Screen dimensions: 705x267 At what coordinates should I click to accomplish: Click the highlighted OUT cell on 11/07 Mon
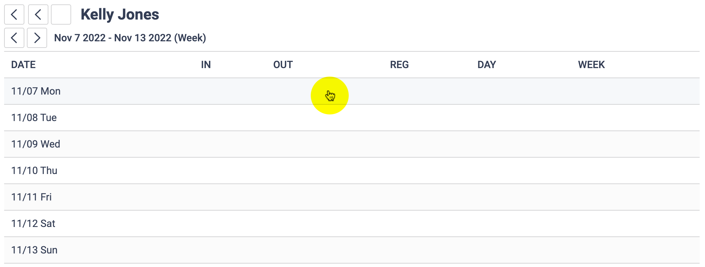330,95
